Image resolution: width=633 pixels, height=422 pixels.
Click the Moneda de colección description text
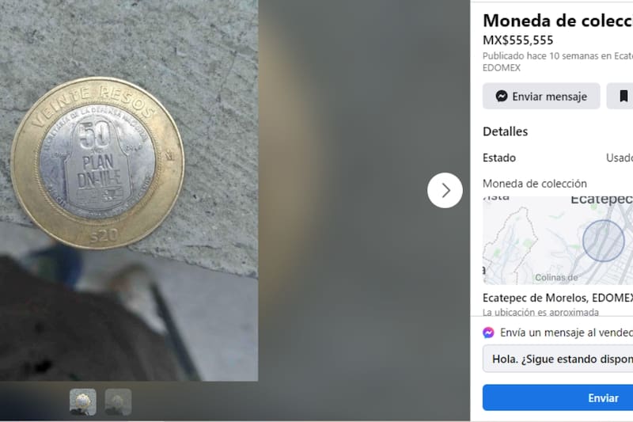tap(535, 184)
